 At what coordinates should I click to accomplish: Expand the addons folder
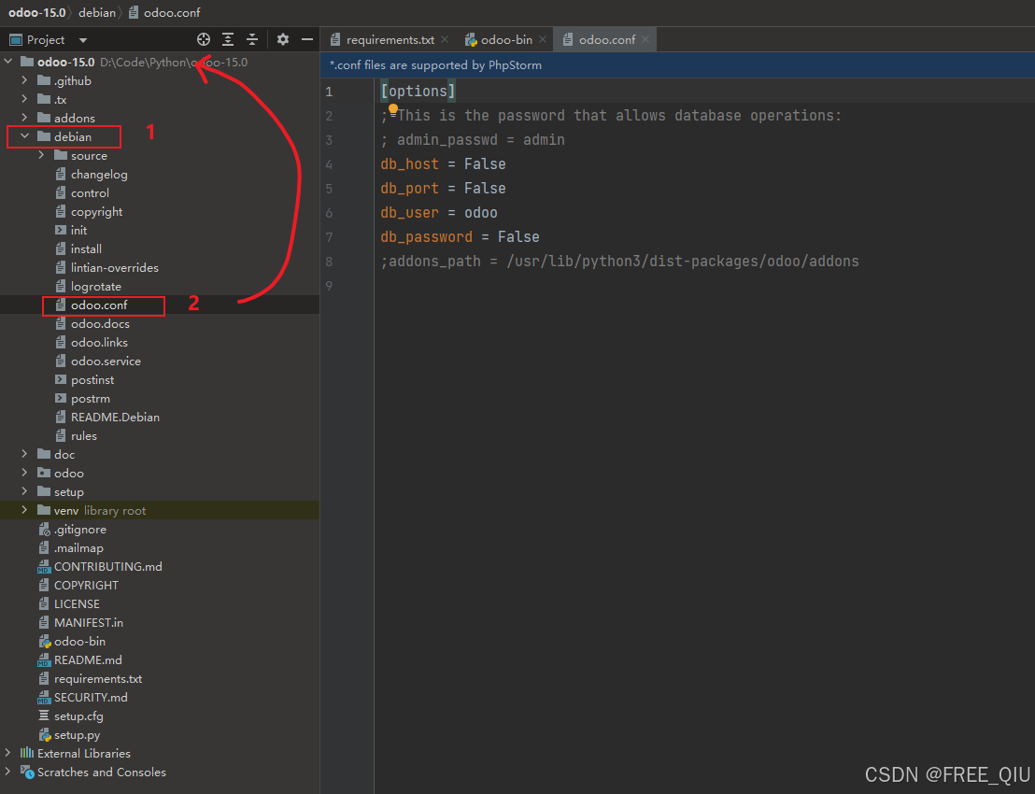(x=24, y=118)
